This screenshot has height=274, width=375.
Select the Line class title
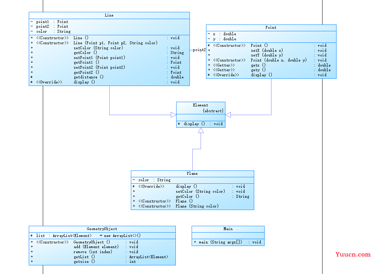click(x=109, y=15)
